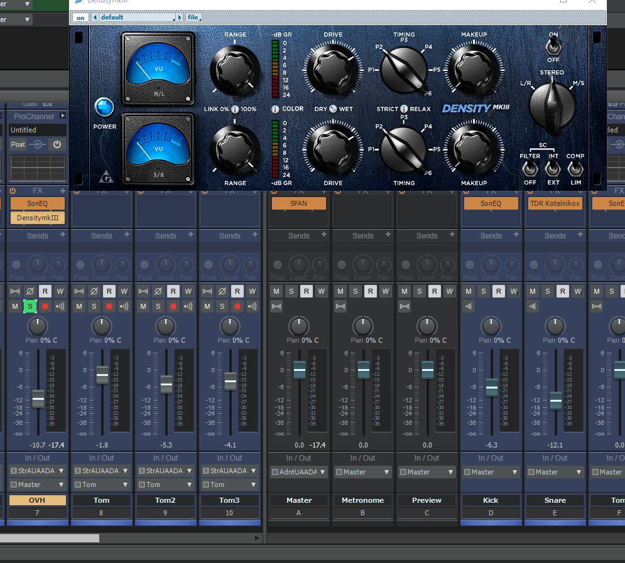Click the ProChannel power icon beside Post
This screenshot has width=625, height=563.
pos(57,144)
